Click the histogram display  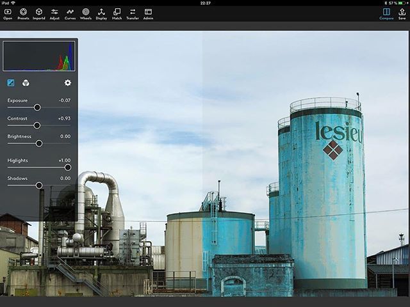coord(39,56)
